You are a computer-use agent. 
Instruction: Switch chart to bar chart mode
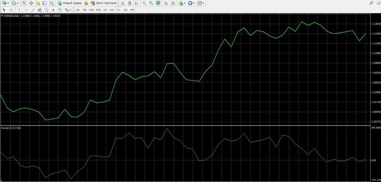(x=123, y=3)
